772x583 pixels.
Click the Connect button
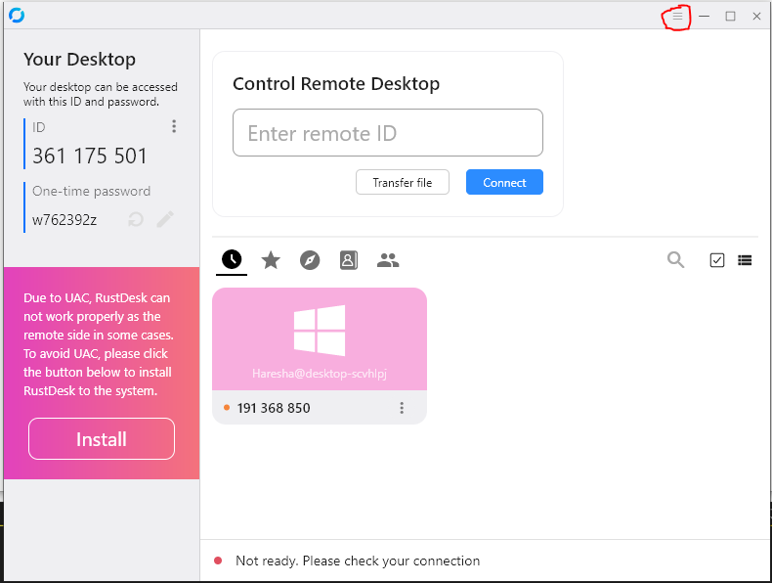coord(504,183)
